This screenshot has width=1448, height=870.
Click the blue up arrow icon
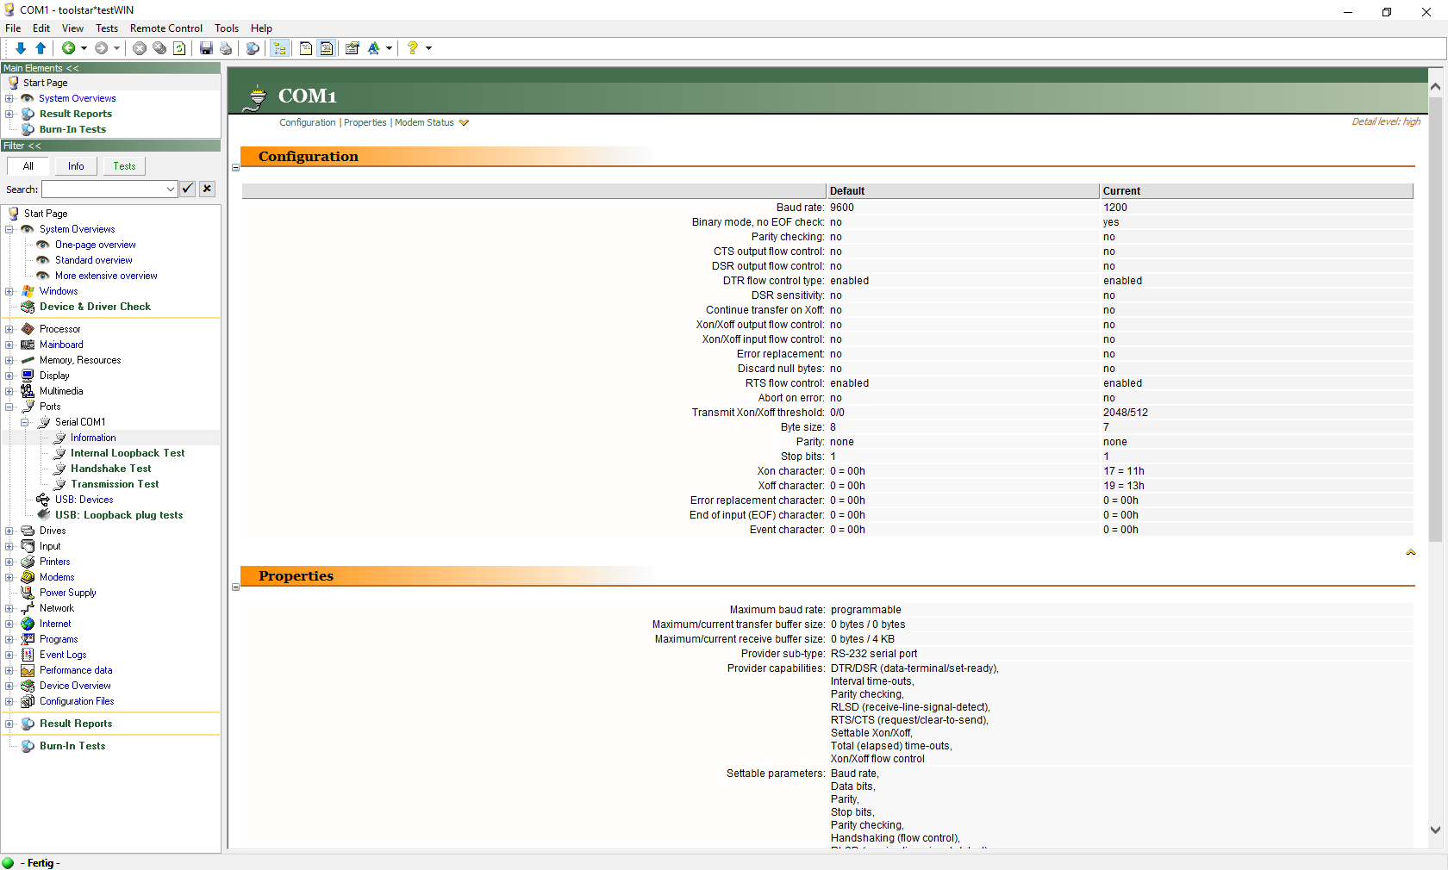tap(41, 48)
